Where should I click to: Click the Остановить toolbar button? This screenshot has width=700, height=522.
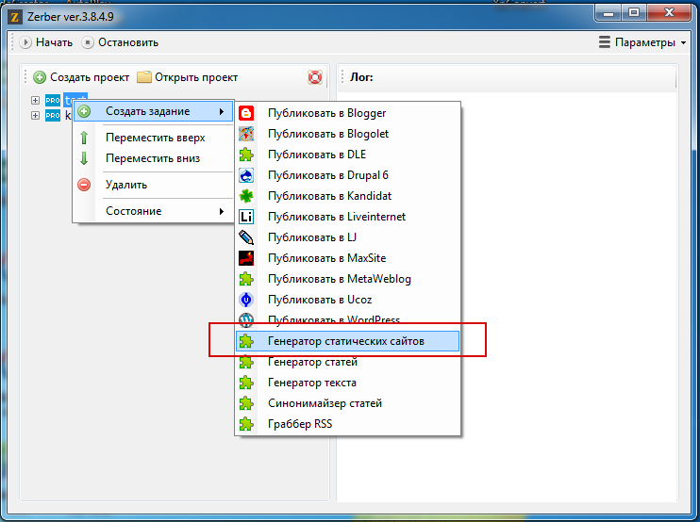pos(121,42)
